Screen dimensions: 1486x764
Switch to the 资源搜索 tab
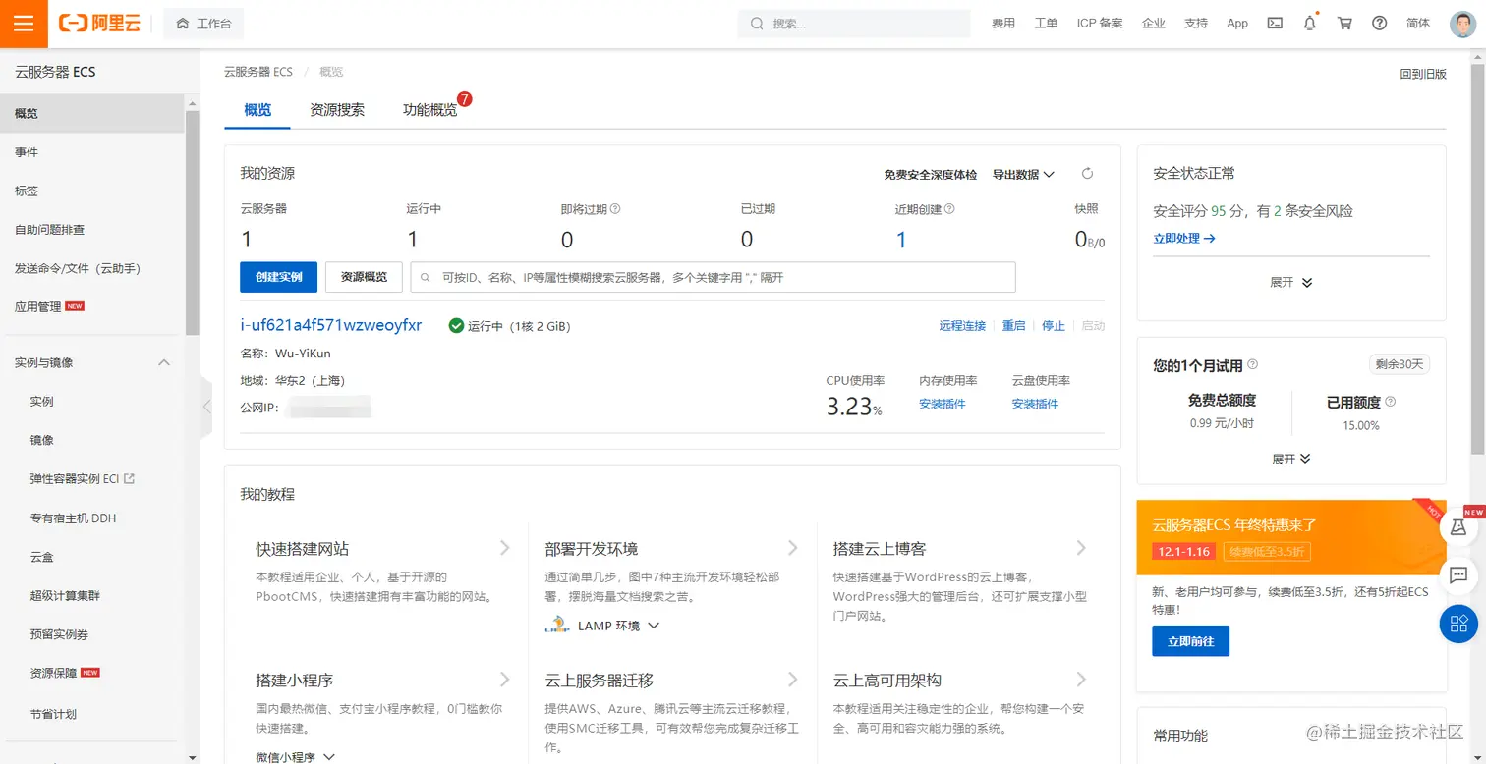(337, 110)
